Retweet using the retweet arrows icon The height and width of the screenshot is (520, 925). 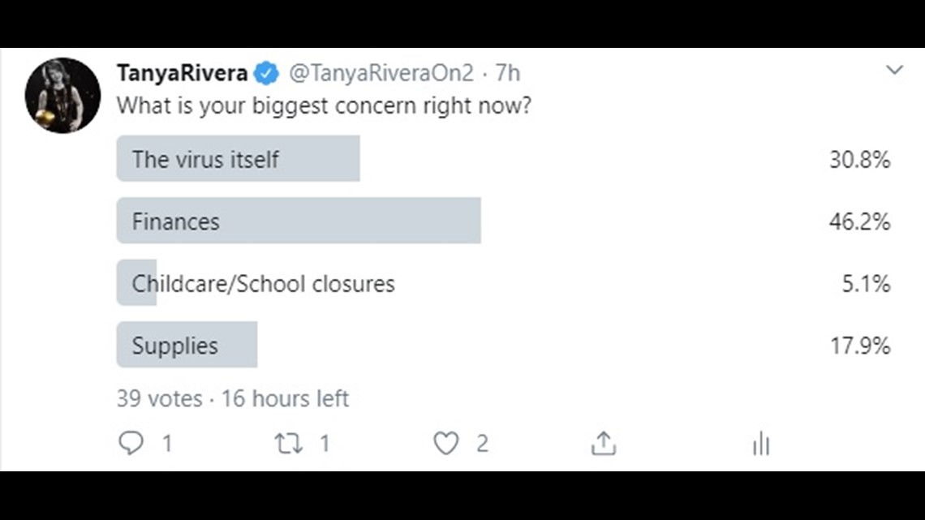tap(289, 444)
